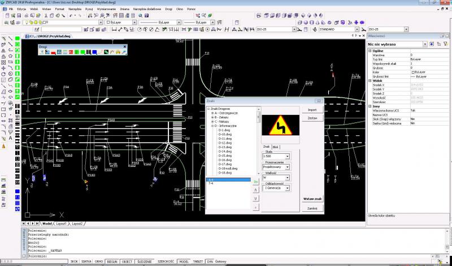Image resolution: width=452 pixels, height=266 pixels.
Task: Click the Save icon in the top toolbar
Action: pyautogui.click(x=19, y=16)
